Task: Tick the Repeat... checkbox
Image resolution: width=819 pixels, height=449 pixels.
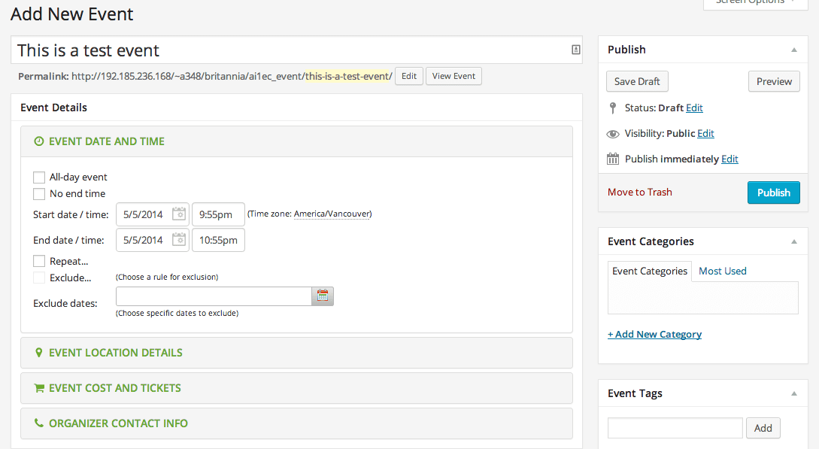Action: coord(39,261)
